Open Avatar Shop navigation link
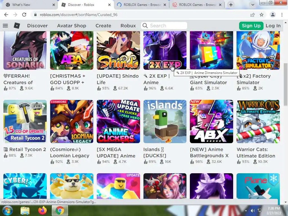This screenshot has height=216, width=288. [72, 26]
